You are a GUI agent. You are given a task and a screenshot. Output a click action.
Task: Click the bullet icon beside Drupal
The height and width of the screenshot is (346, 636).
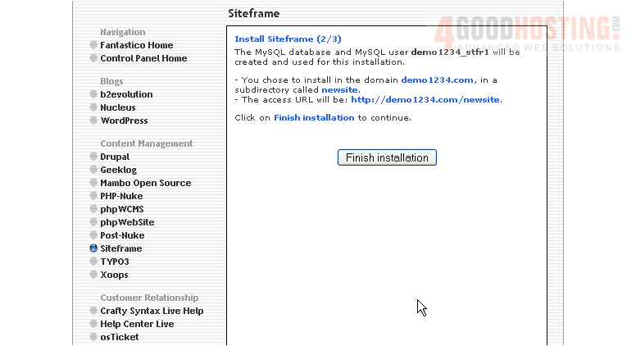(x=93, y=157)
